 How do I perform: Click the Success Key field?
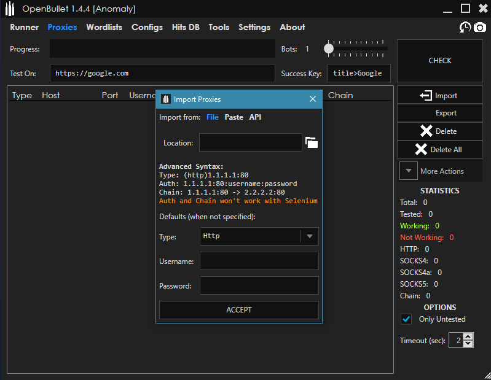359,73
